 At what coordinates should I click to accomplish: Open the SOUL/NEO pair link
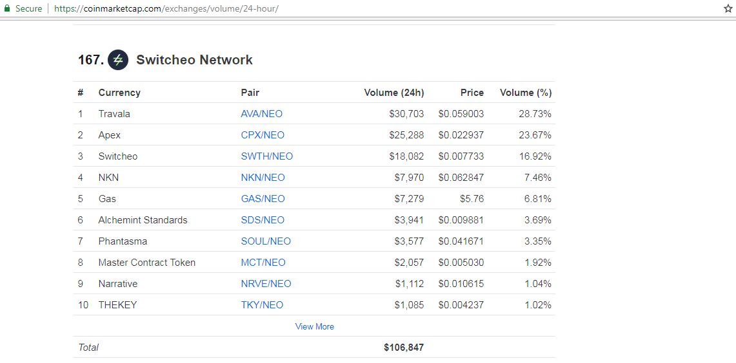(x=266, y=241)
